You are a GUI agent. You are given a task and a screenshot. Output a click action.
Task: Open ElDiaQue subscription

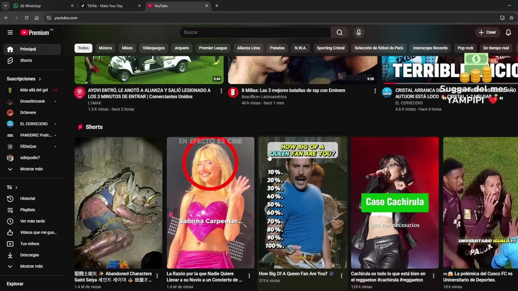click(32, 146)
